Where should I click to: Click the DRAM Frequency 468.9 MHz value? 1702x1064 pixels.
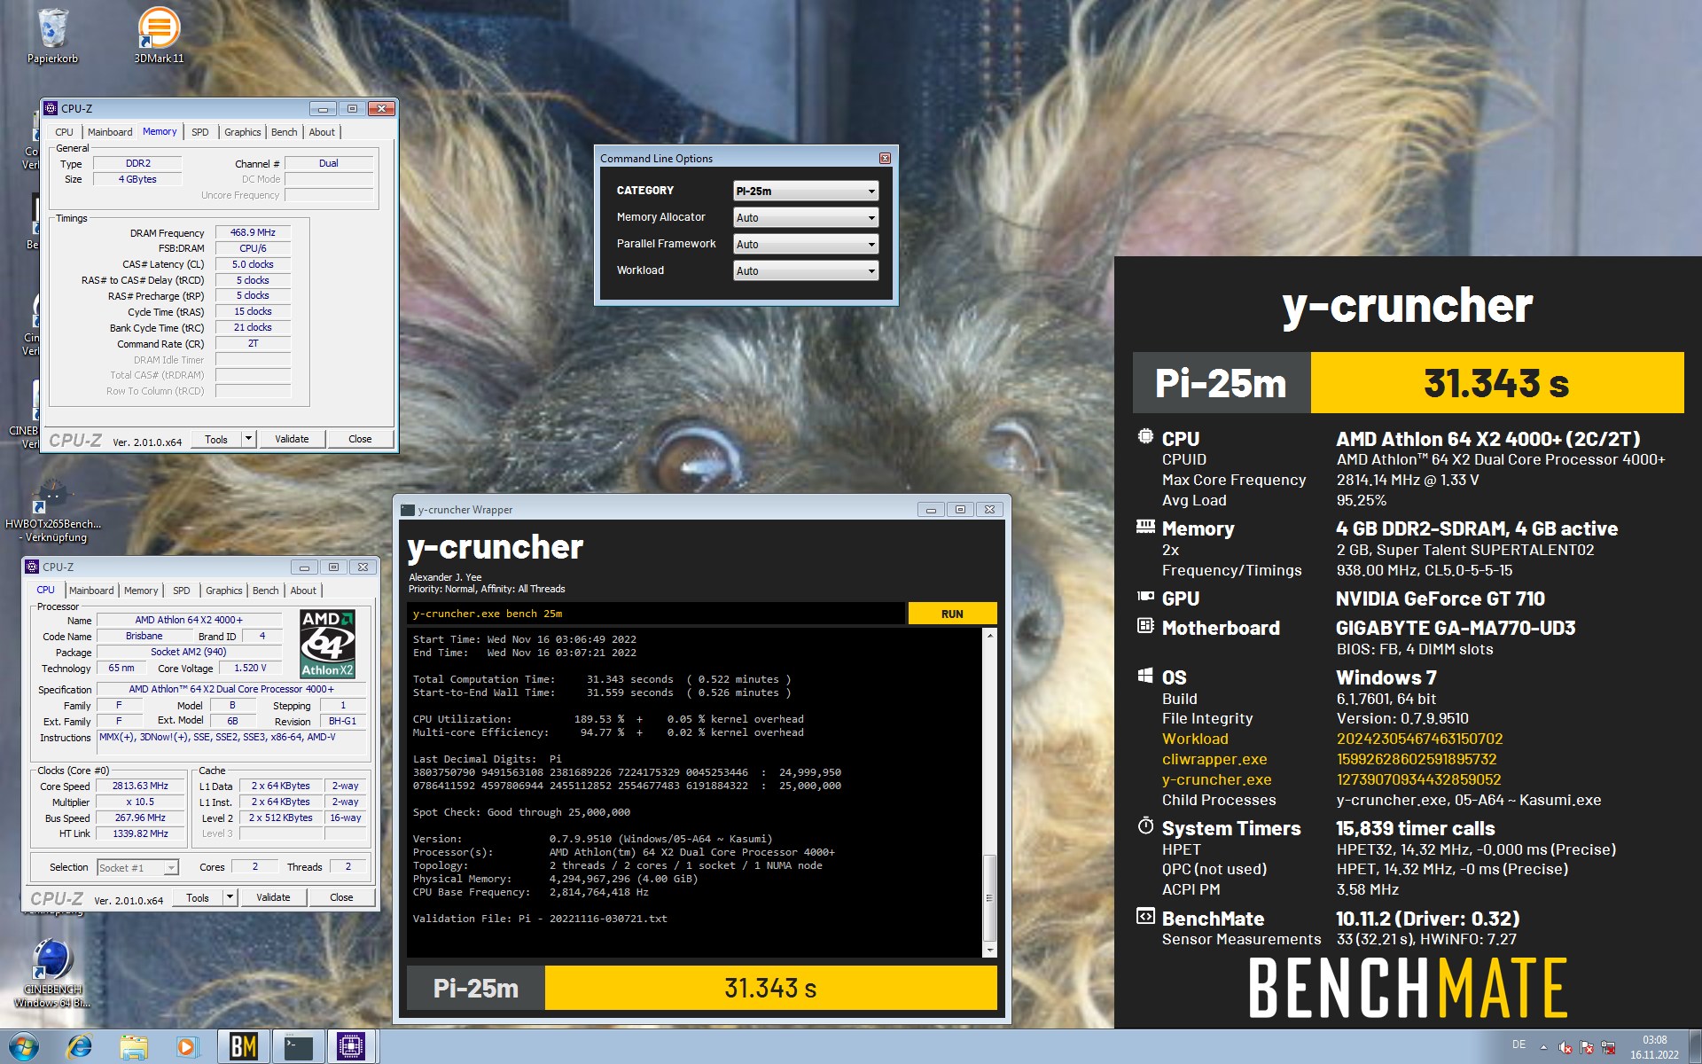click(253, 232)
